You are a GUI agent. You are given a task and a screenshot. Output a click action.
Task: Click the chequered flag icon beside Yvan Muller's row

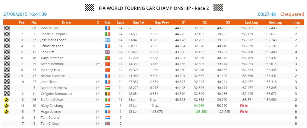click(x=7, y=28)
